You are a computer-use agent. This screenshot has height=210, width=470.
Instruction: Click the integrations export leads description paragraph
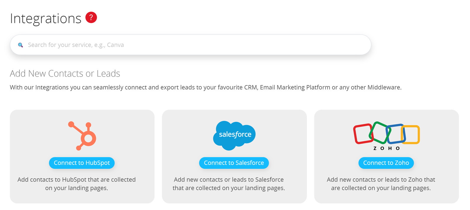click(x=205, y=87)
